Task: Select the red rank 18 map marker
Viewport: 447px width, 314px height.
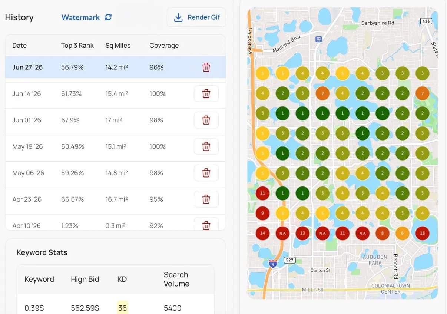Action: coord(423,233)
